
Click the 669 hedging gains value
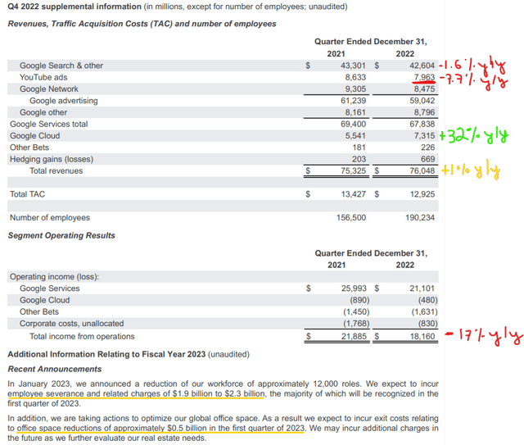click(427, 159)
